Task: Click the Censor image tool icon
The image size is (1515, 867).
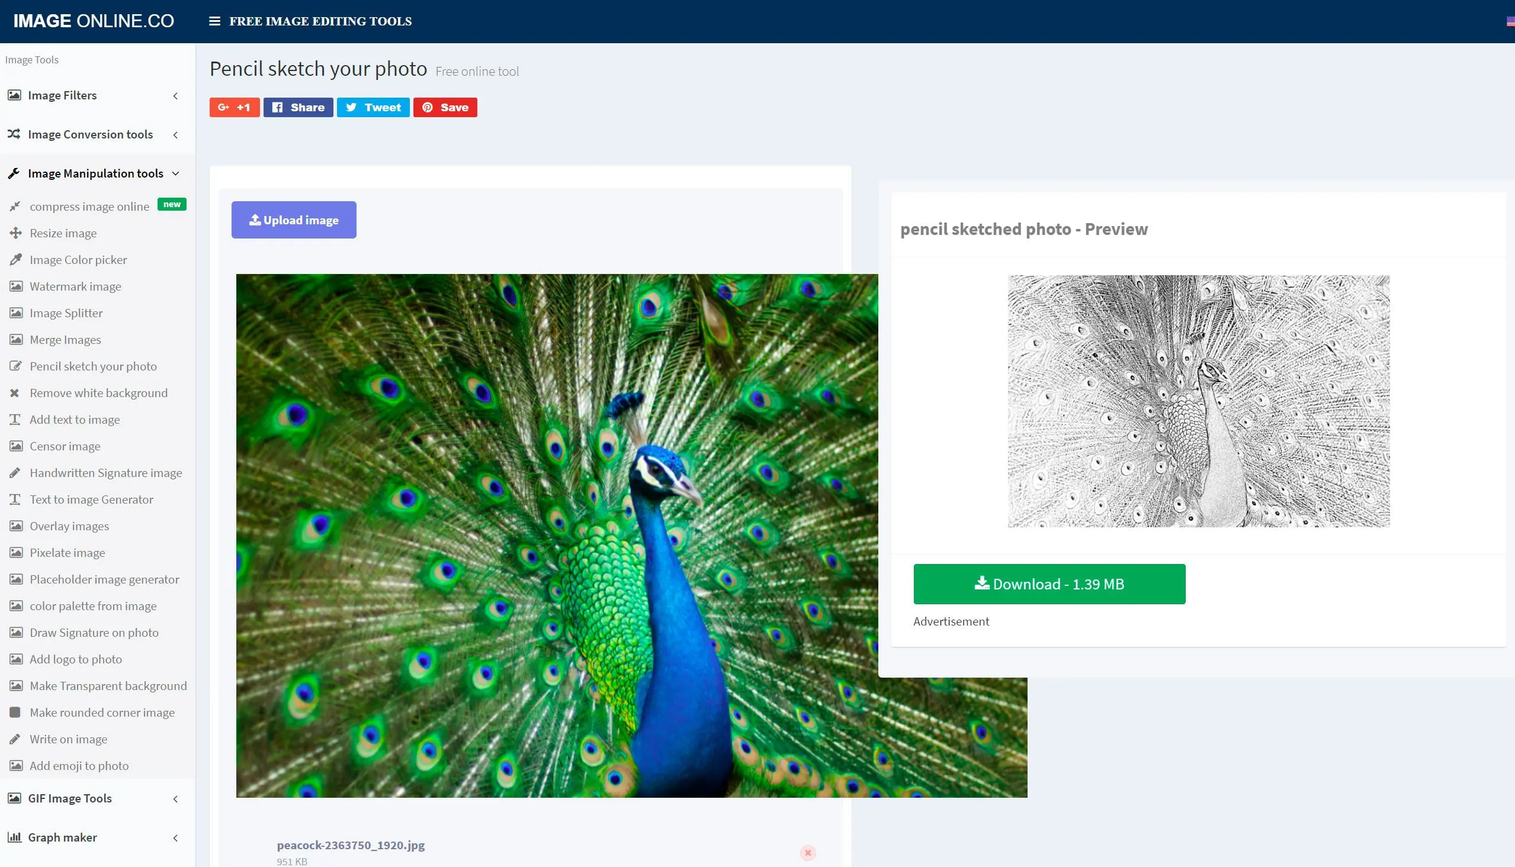Action: 15,446
